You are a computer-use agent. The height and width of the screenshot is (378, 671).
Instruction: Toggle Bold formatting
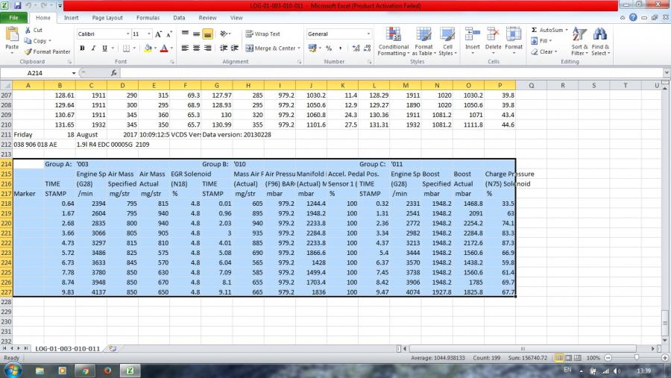tap(83, 48)
